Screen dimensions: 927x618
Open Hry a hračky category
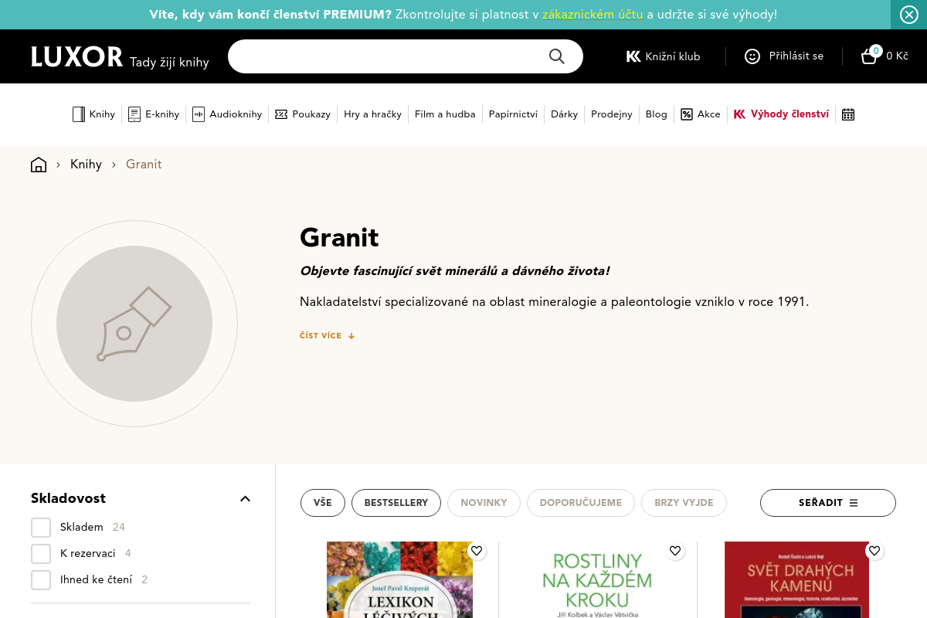pos(372,114)
